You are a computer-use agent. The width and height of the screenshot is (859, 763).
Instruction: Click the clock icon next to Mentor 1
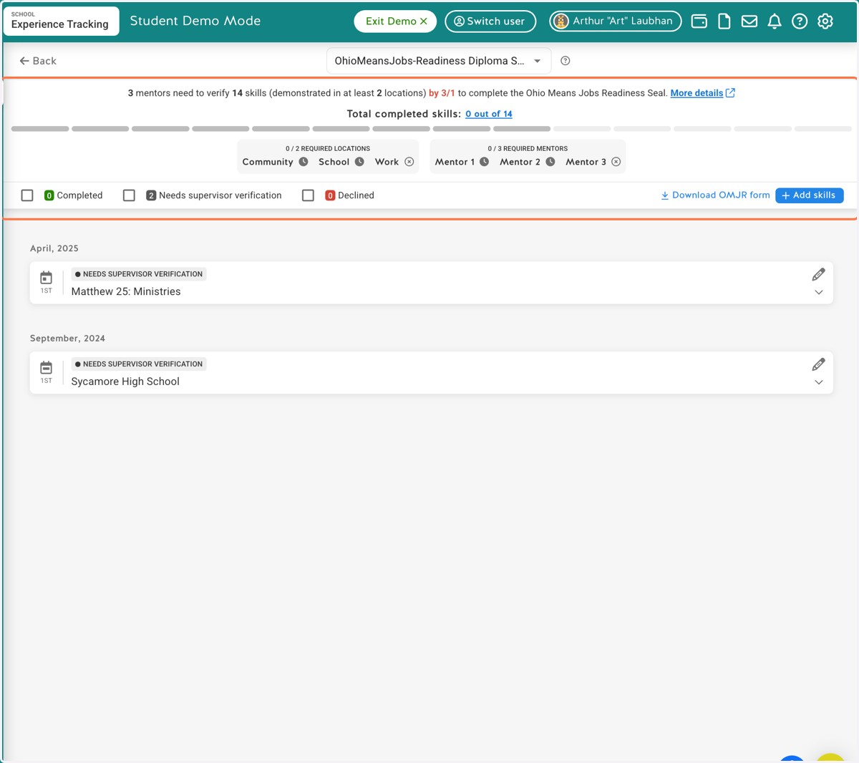click(x=485, y=162)
